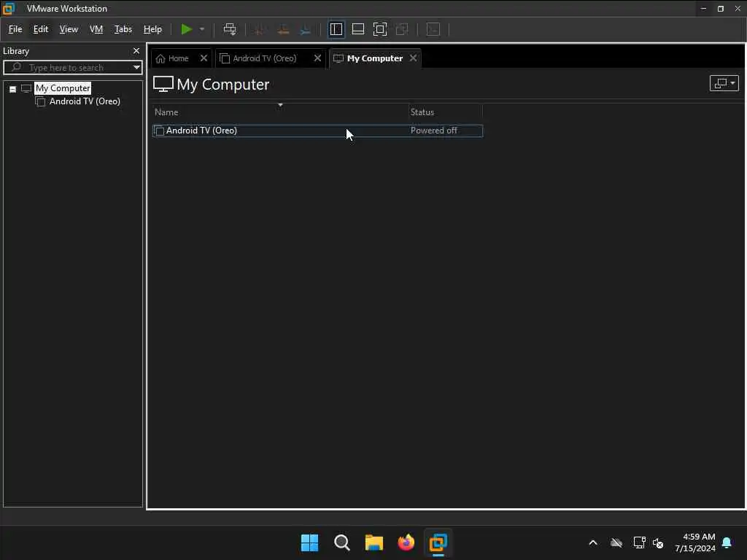The width and height of the screenshot is (747, 560).
Task: Power on the virtual machine with green play button
Action: point(186,29)
